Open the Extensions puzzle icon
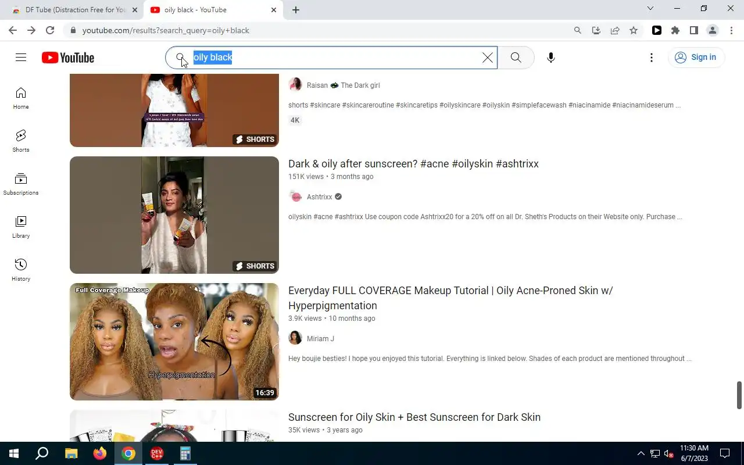Screen dimensions: 744x465 click(675, 30)
